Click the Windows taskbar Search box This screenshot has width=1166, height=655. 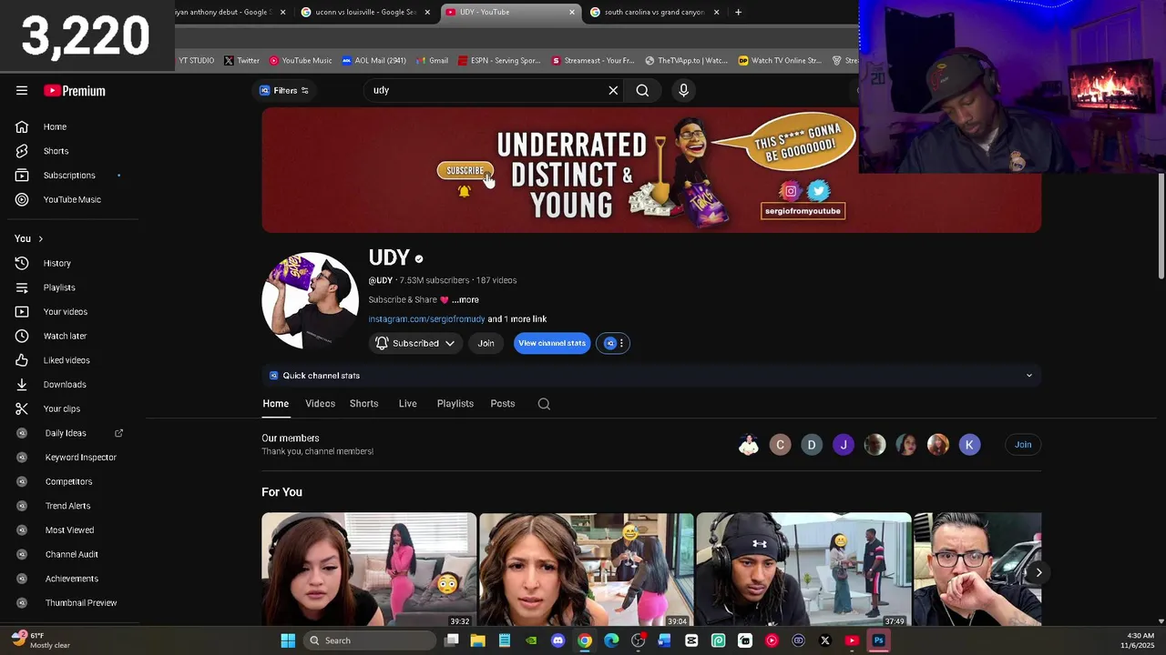pyautogui.click(x=370, y=640)
